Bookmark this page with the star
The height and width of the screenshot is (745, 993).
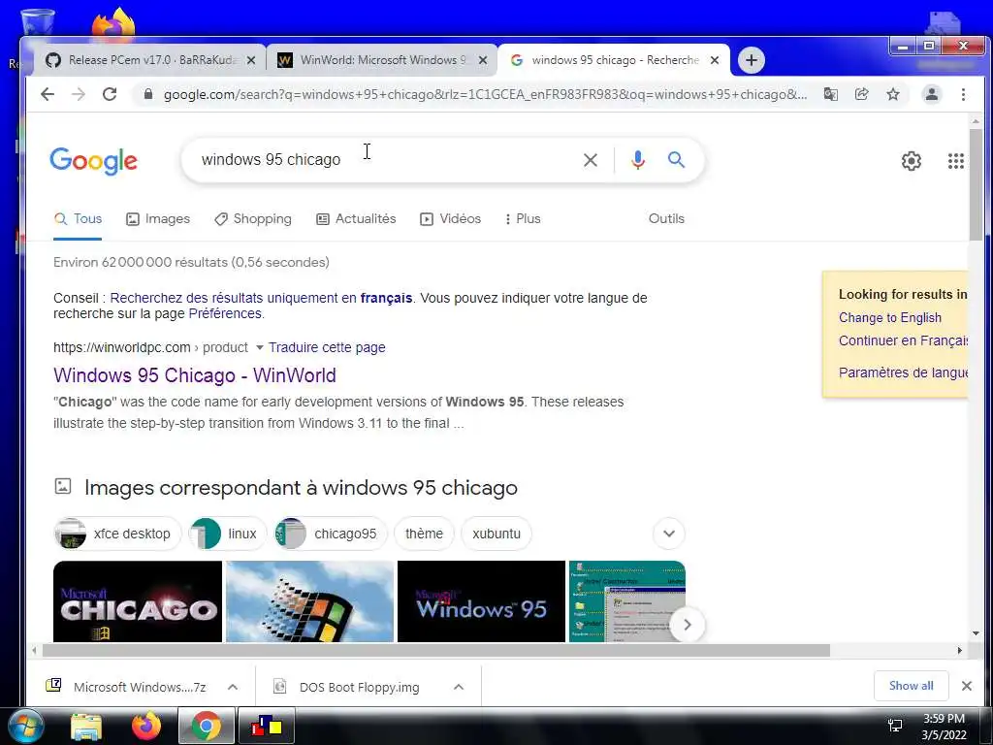(893, 94)
